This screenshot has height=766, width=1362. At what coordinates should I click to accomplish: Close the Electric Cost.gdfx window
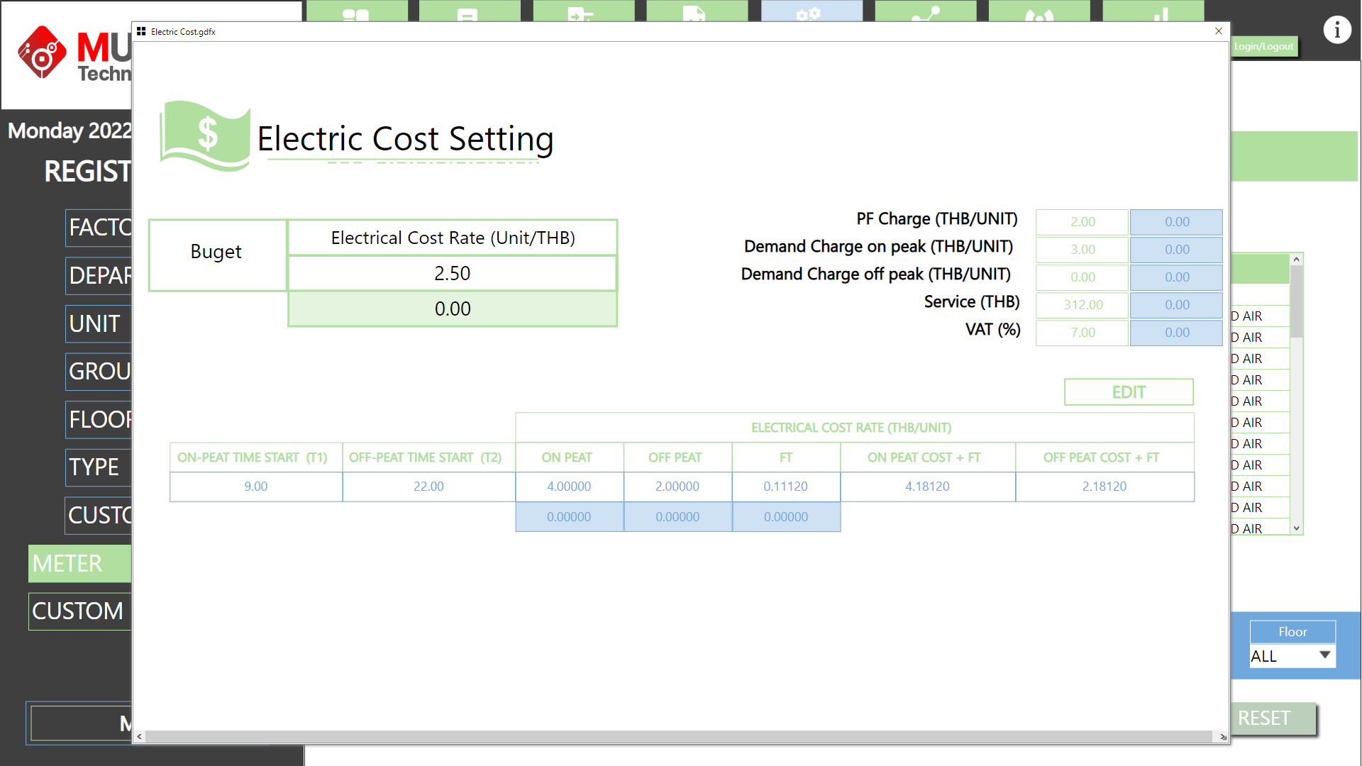point(1218,31)
